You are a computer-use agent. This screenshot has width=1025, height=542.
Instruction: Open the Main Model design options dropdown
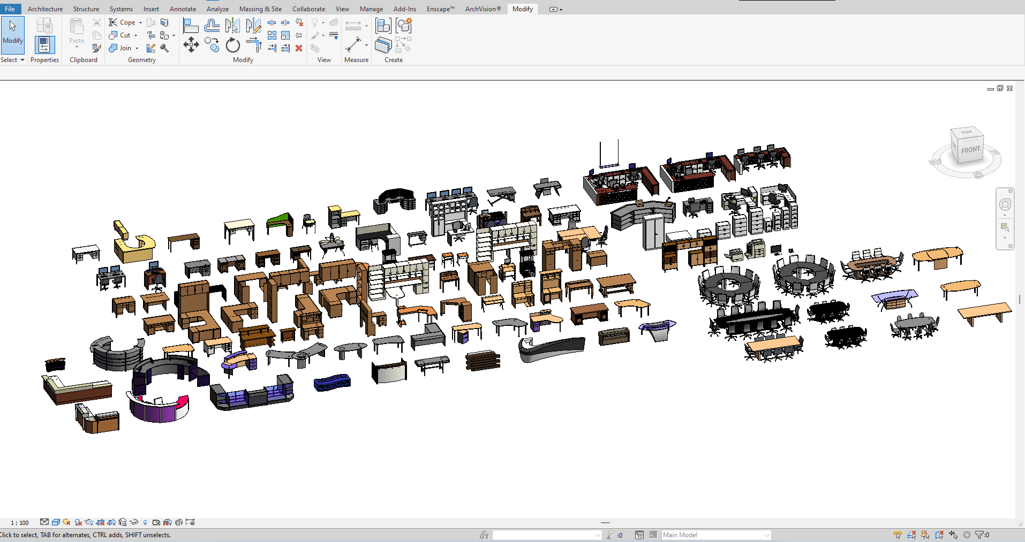coord(717,535)
